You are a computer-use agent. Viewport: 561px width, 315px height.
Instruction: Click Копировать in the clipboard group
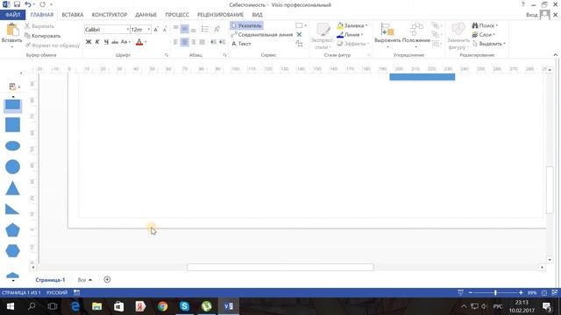(x=43, y=36)
